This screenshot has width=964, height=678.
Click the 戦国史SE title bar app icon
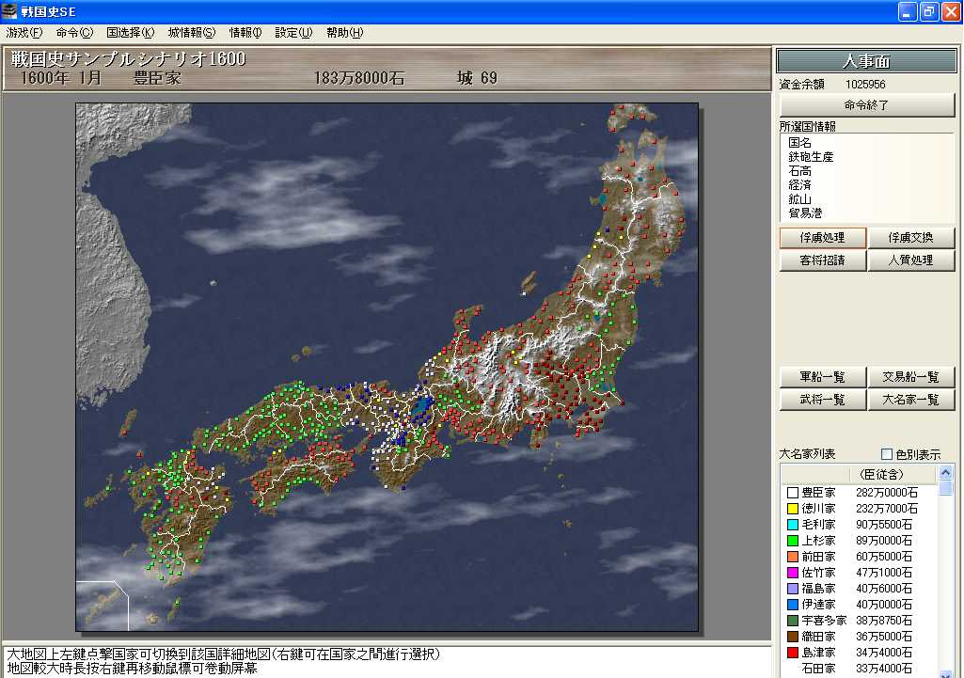point(9,11)
